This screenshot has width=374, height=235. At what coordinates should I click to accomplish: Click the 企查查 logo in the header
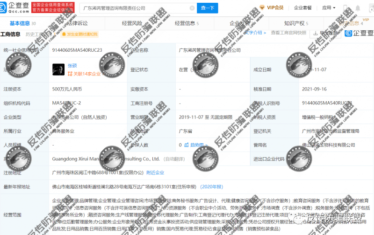click(18, 7)
